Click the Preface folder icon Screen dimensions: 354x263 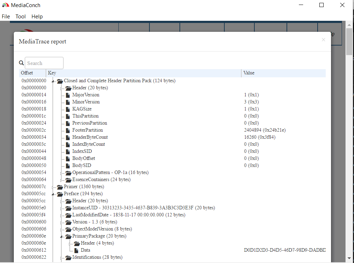point(60,194)
